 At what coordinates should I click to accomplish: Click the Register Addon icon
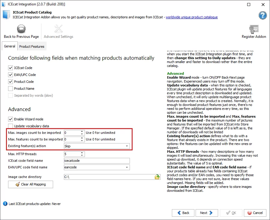pyautogui.click(x=254, y=29)
